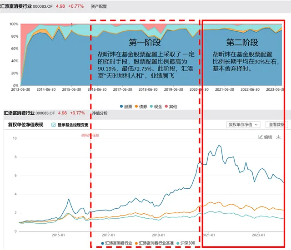The width and height of the screenshot is (291, 250).
Task: Click the 编辑 text link
Action: click(x=268, y=137)
